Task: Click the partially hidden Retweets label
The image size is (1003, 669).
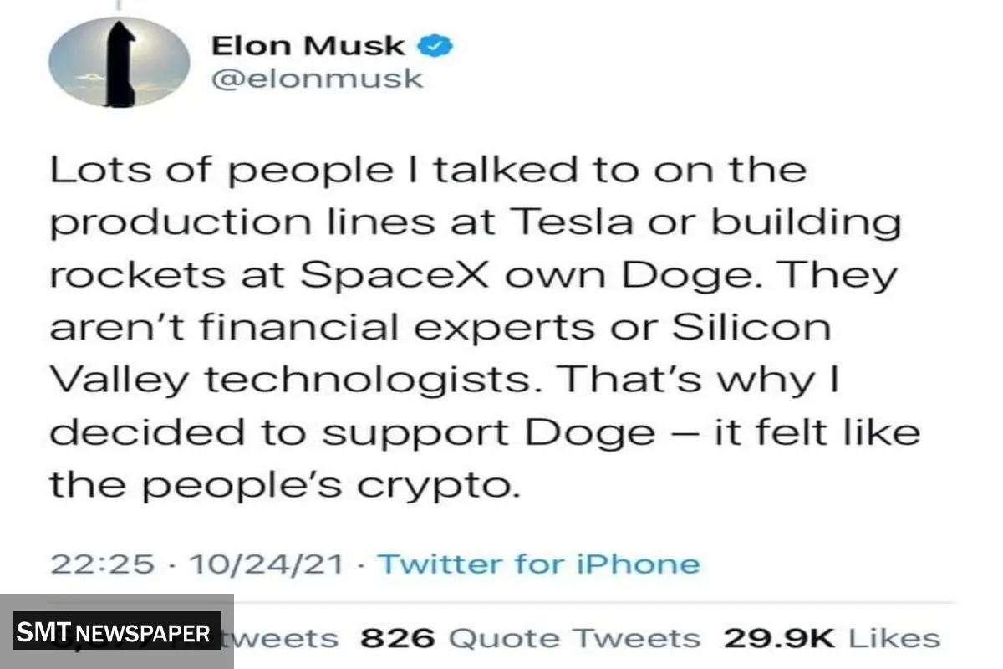Action: point(284,639)
